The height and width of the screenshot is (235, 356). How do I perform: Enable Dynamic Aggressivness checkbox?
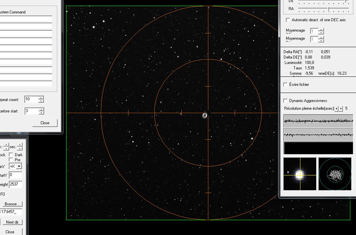tap(285, 100)
